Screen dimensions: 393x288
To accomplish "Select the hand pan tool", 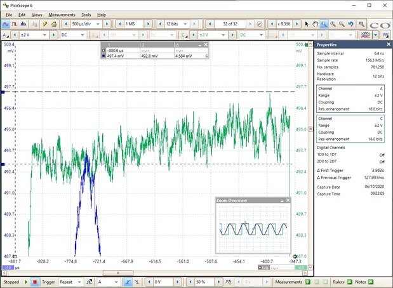I will point(316,23).
